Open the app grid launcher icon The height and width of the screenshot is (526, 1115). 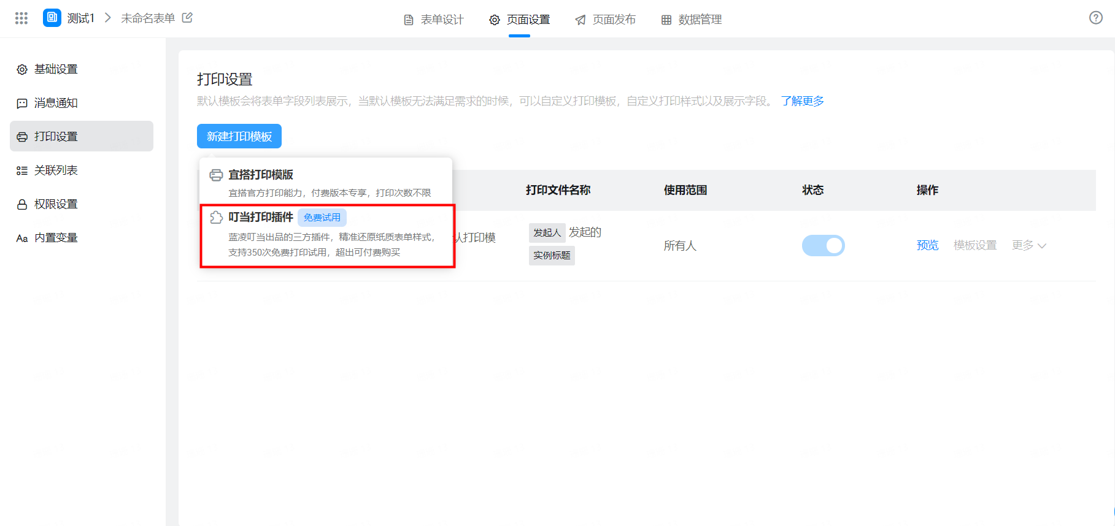[x=21, y=18]
